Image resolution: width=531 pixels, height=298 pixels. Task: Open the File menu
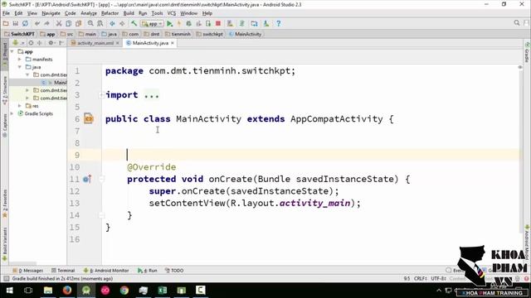coord(6,13)
